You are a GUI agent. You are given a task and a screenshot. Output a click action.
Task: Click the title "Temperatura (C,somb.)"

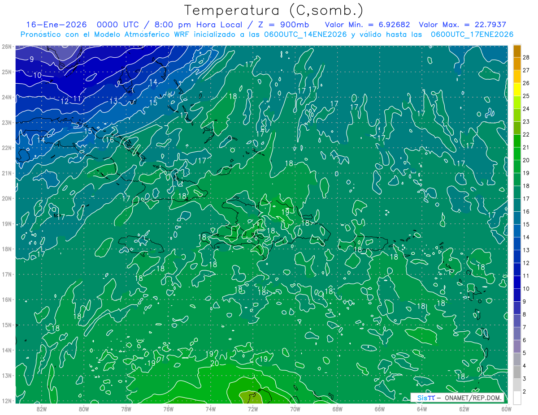[274, 10]
